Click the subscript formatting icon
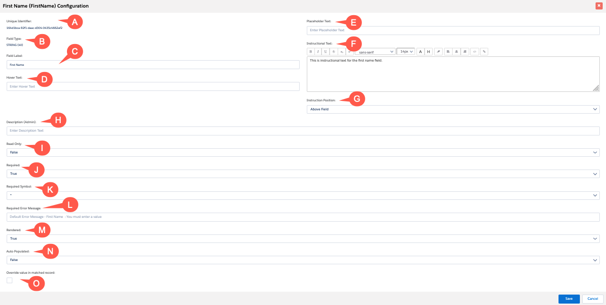 pos(341,52)
